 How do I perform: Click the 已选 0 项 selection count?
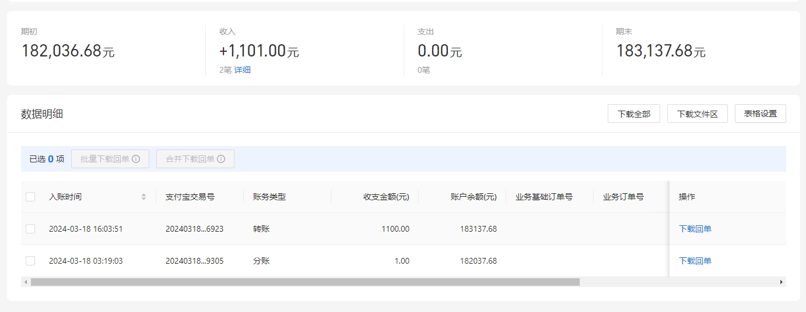tap(47, 159)
